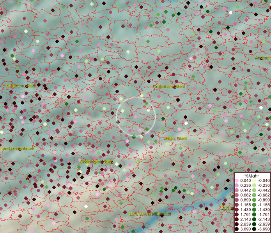Click the -0.040 legend color swatch
This screenshot has height=233, width=271.
point(254,181)
